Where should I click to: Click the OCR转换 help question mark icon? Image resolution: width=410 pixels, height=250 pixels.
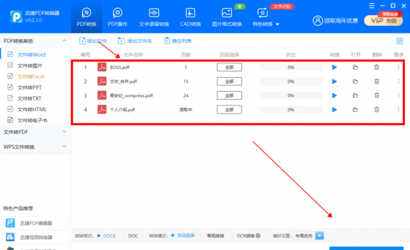point(258,235)
